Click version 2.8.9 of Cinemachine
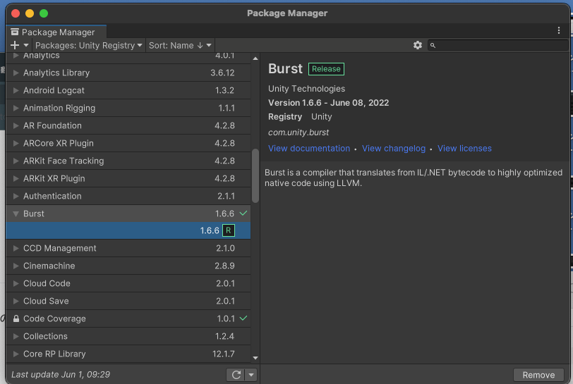 224,266
